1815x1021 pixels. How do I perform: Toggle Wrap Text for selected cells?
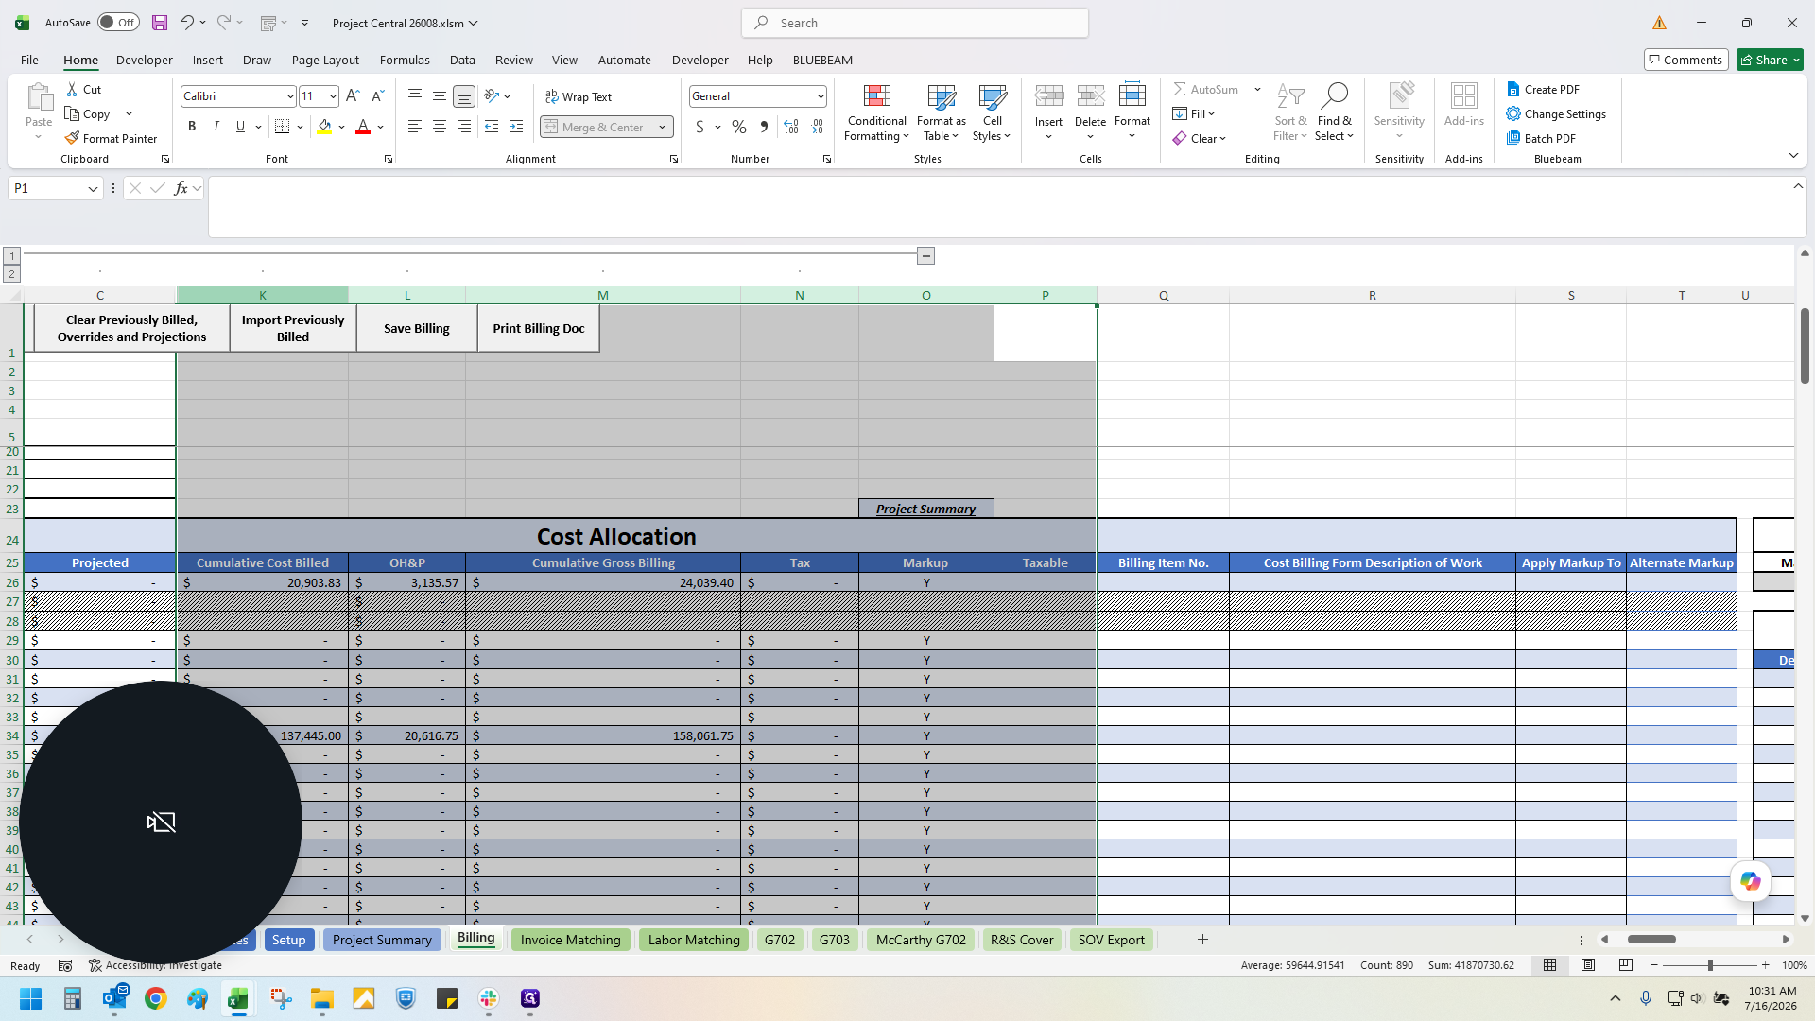pyautogui.click(x=579, y=96)
